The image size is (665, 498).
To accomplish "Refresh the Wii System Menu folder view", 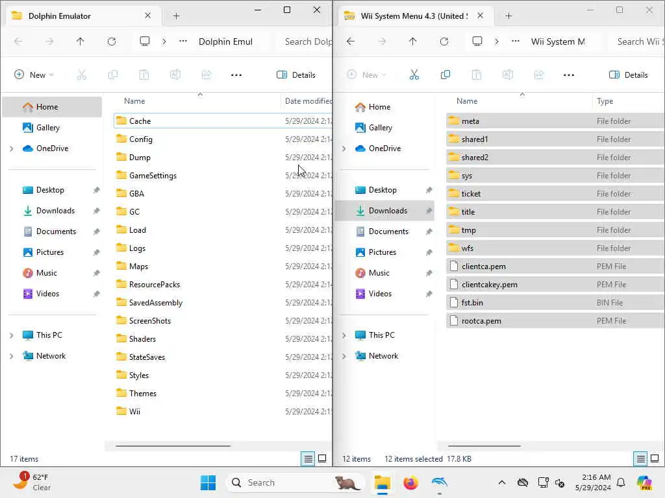I will click(444, 41).
